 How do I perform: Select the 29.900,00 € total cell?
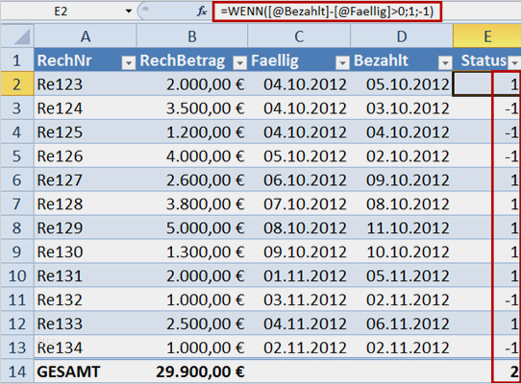point(192,372)
